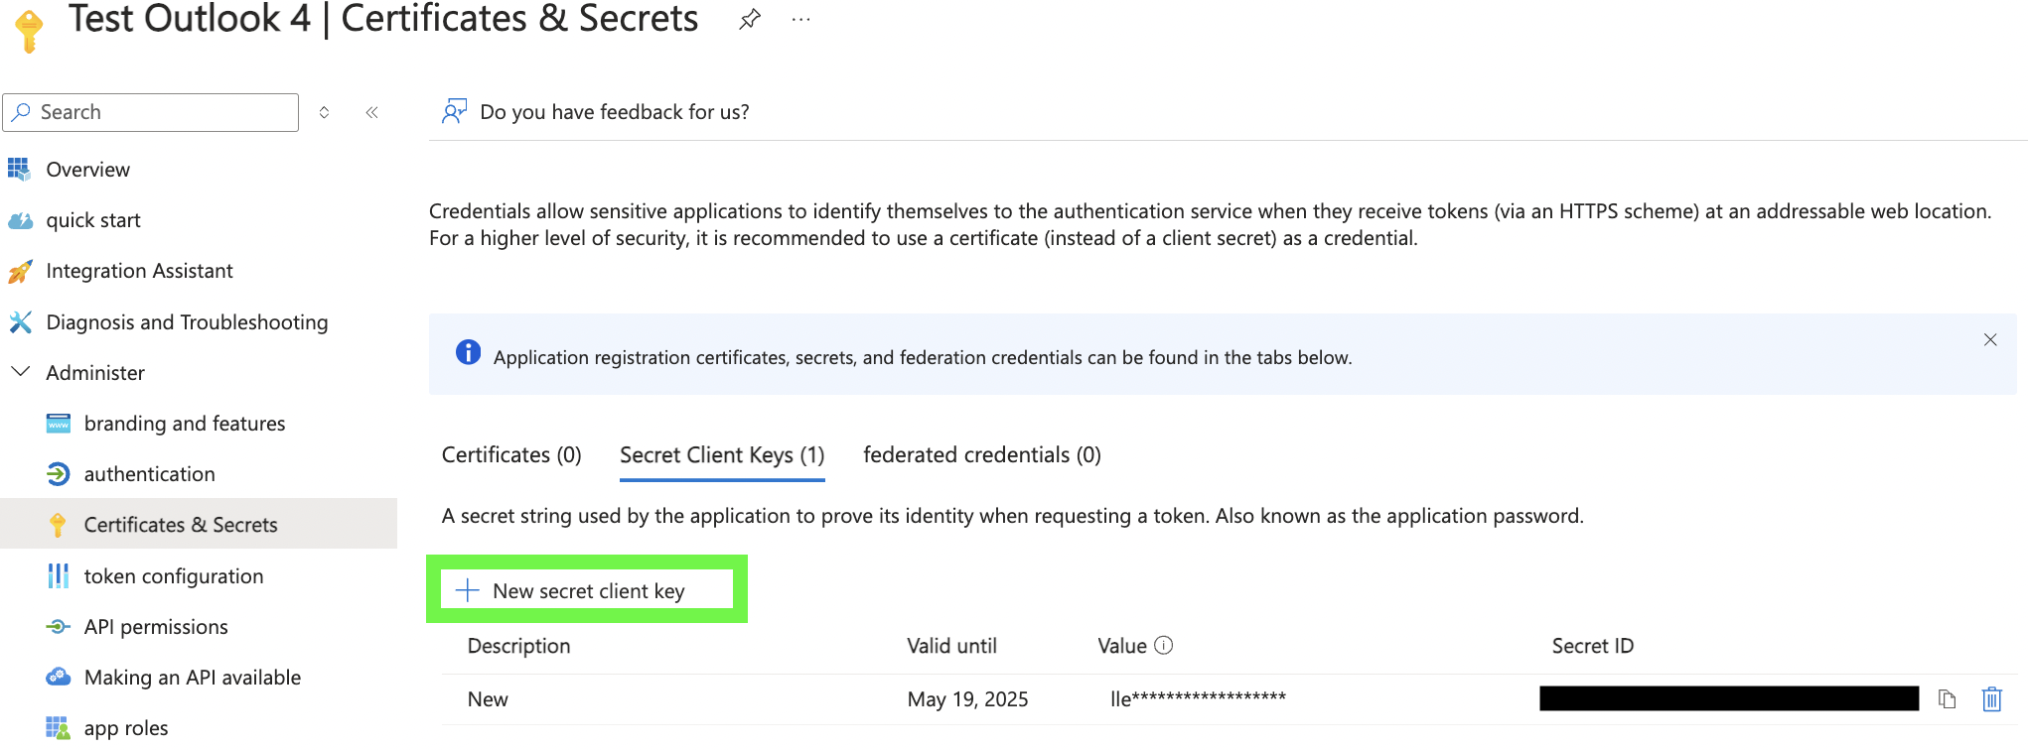Delete the New secret client key
The width and height of the screenshot is (2028, 750).
pos(1991,699)
